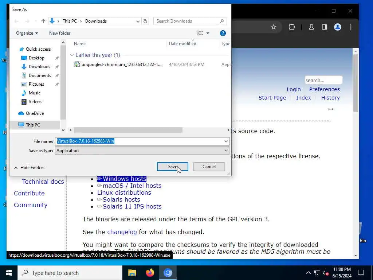Sort by Name column header
Image resolution: width=373 pixels, height=280 pixels.
(x=80, y=44)
